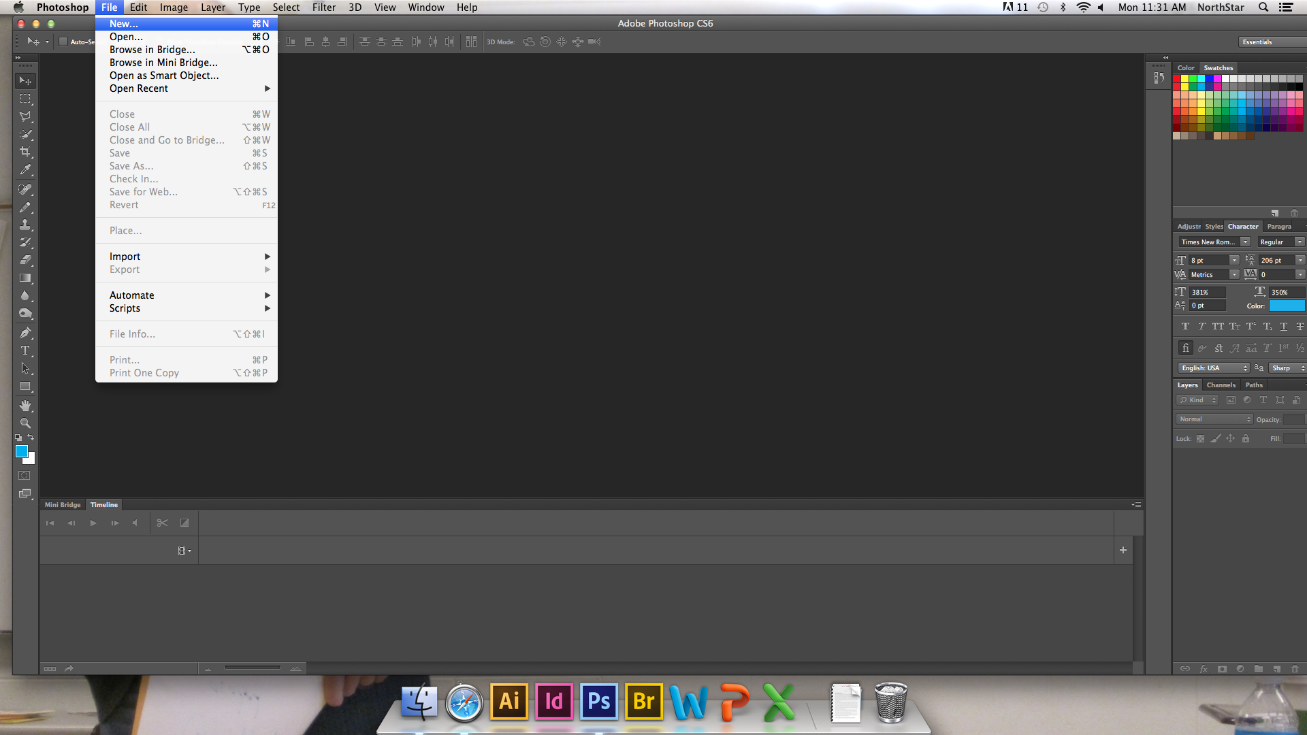The image size is (1307, 735).
Task: Select the Path Selection tool
Action: click(x=25, y=368)
